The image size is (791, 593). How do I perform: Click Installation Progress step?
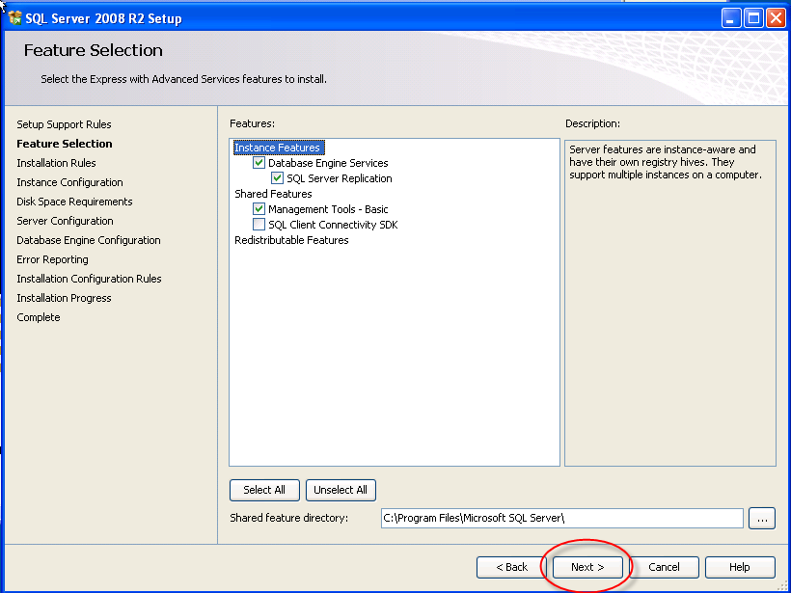pyautogui.click(x=64, y=298)
